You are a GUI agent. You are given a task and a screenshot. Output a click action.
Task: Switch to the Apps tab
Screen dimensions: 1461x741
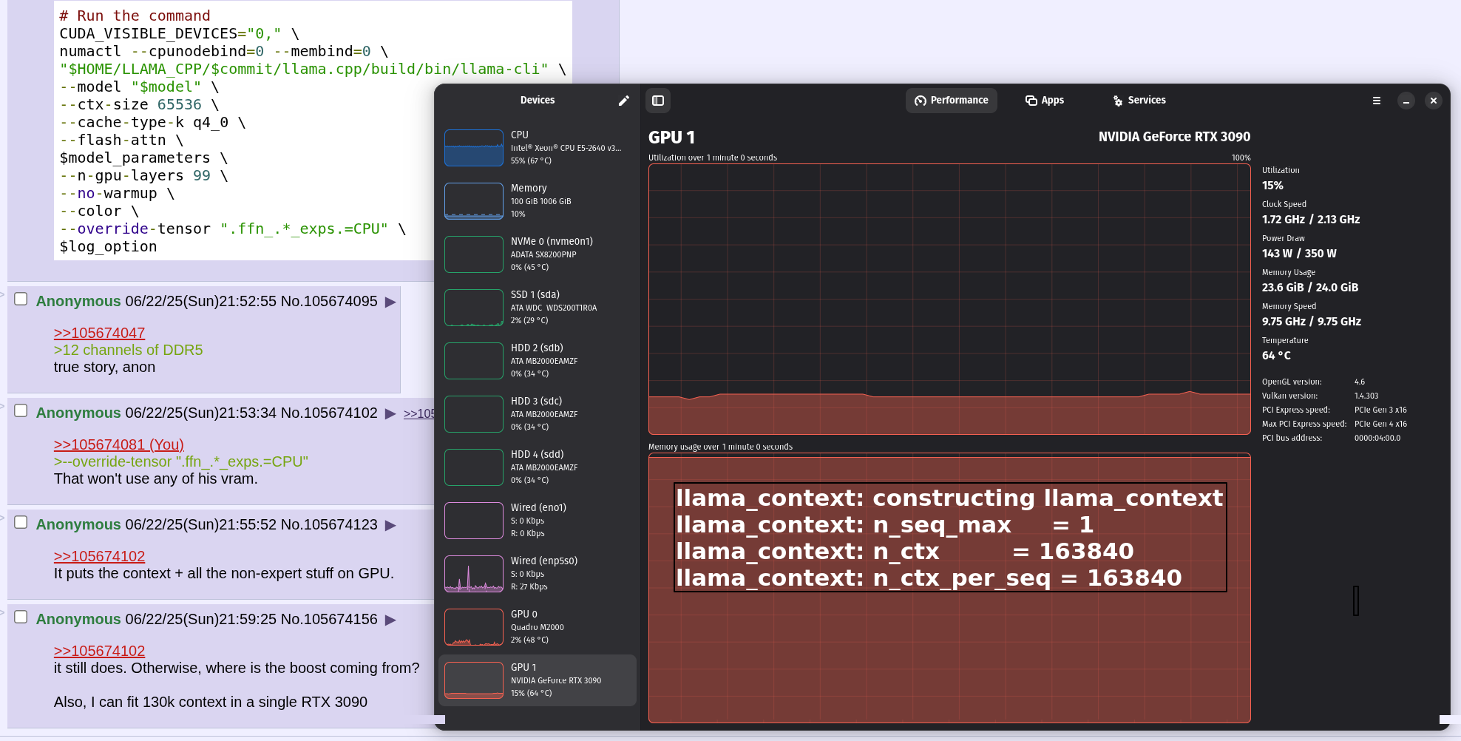click(x=1044, y=101)
